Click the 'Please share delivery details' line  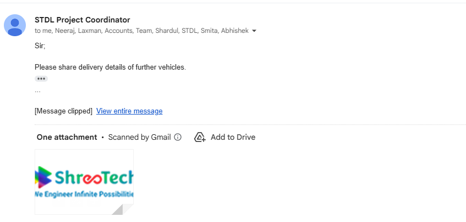tap(110, 67)
